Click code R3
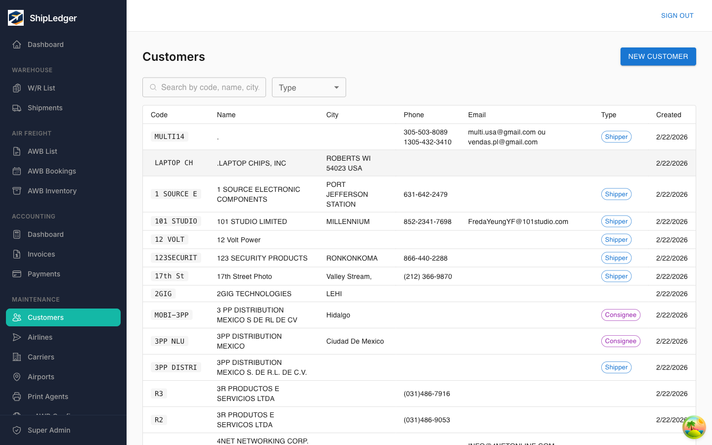 (x=159, y=394)
